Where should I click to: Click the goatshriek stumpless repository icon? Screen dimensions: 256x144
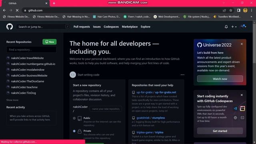[x=133, y=118]
